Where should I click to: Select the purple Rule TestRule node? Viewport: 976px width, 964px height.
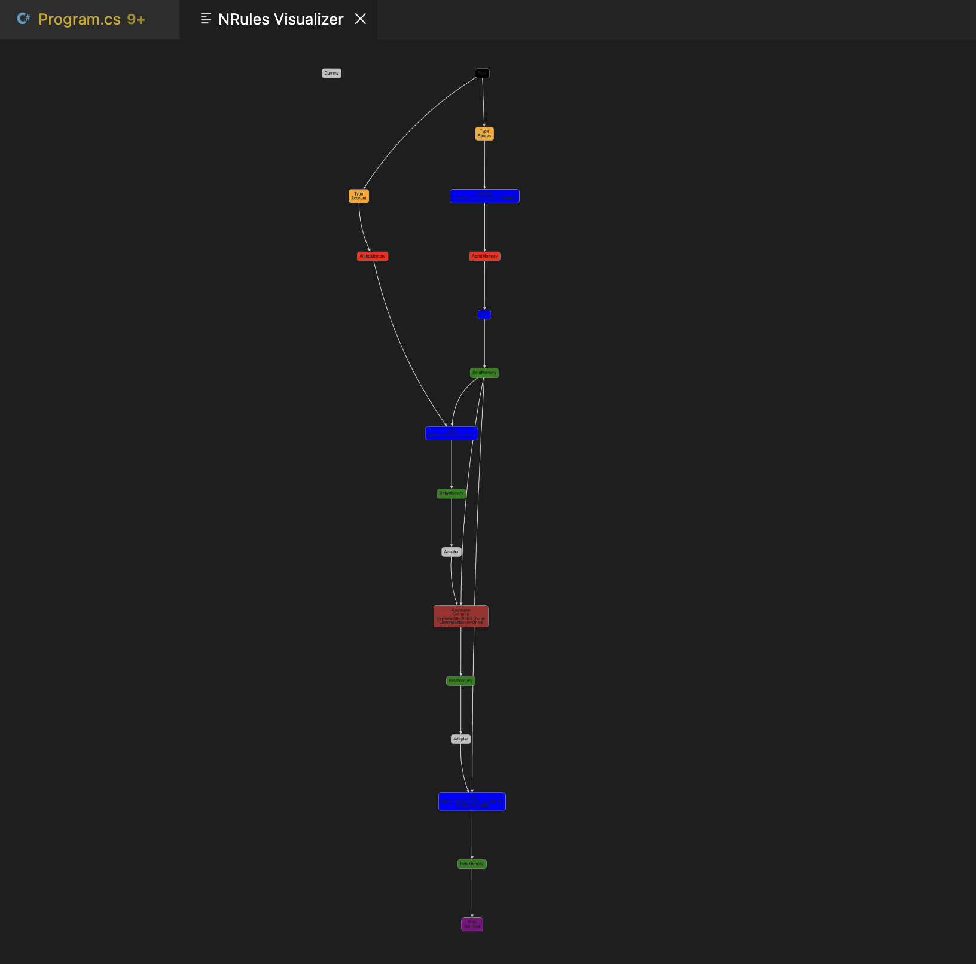pyautogui.click(x=472, y=924)
